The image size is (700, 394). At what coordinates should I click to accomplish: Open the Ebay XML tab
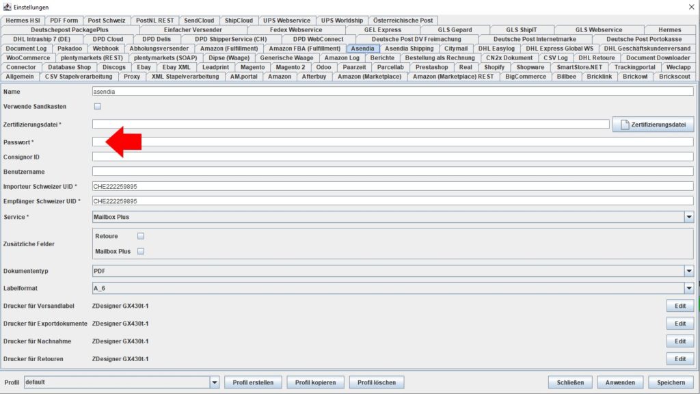[176, 67]
